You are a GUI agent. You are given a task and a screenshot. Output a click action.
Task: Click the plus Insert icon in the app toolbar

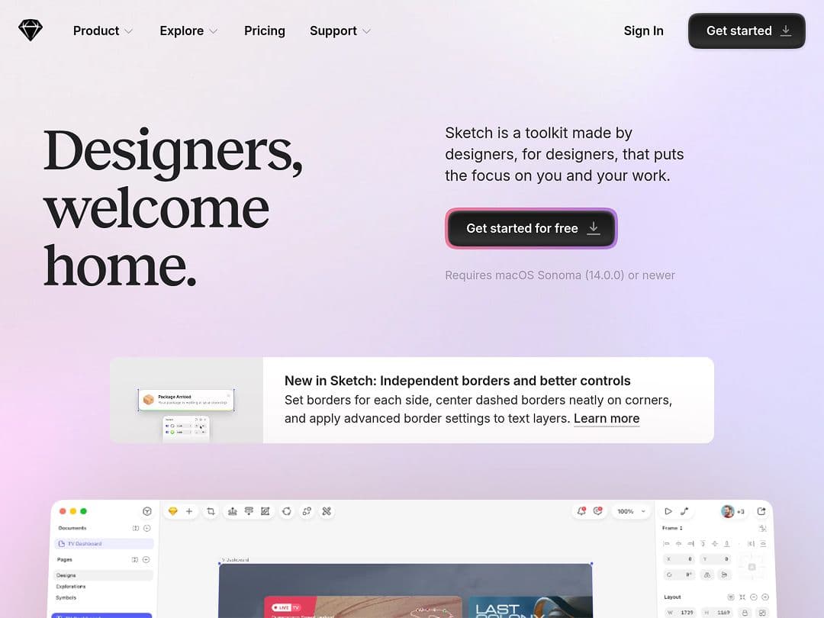click(189, 511)
